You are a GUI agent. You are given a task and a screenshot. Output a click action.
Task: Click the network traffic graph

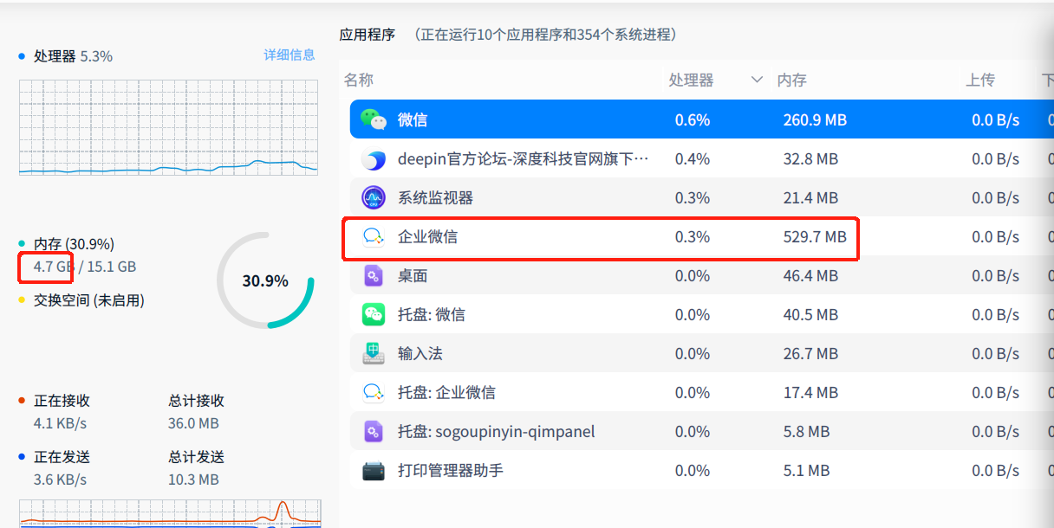tap(170, 513)
